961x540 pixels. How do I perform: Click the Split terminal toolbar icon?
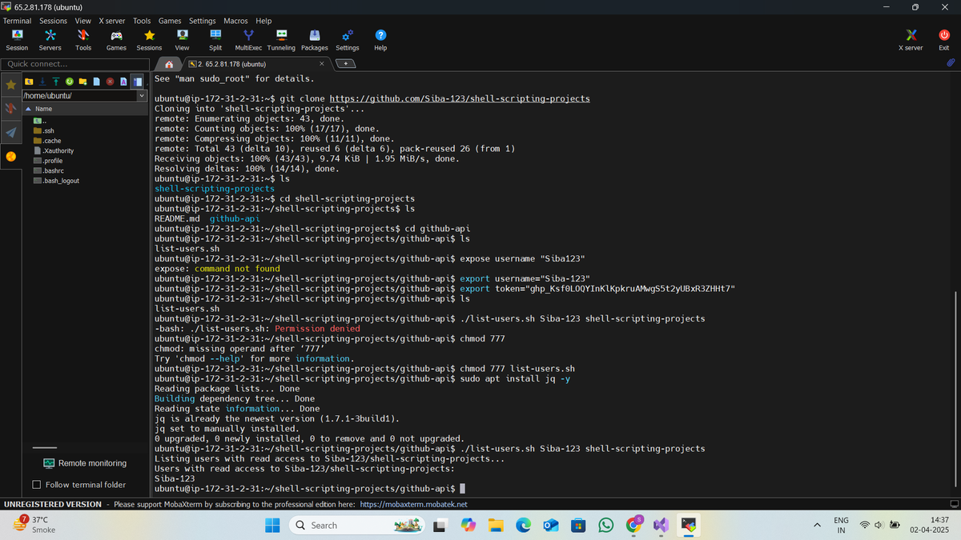pyautogui.click(x=215, y=40)
